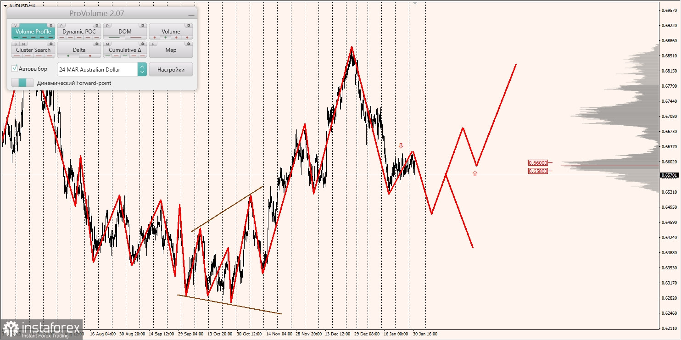
Task: Open the Map button
Action: [171, 50]
